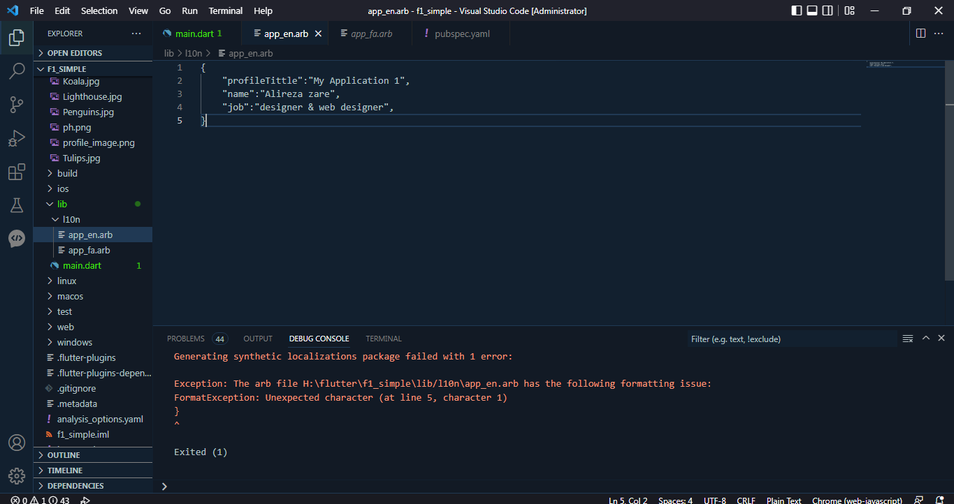Toggle secondary side bar layout icon
The width and height of the screenshot is (954, 504).
coord(827,10)
